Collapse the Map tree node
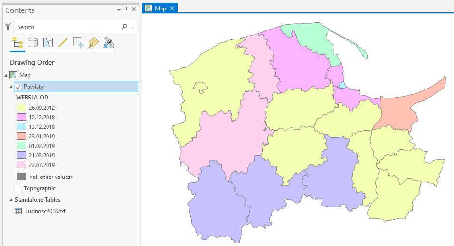 point(6,75)
